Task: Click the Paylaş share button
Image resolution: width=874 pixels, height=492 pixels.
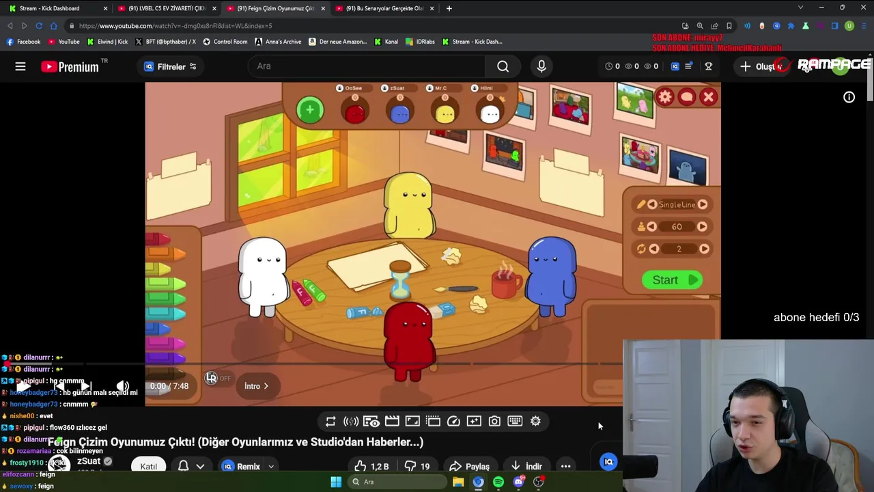Action: click(x=469, y=466)
